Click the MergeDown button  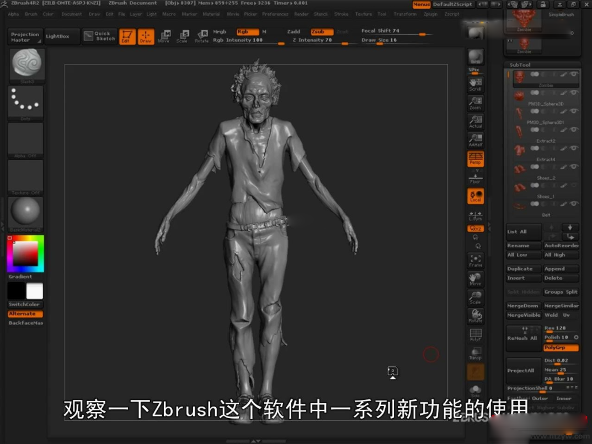click(x=523, y=306)
